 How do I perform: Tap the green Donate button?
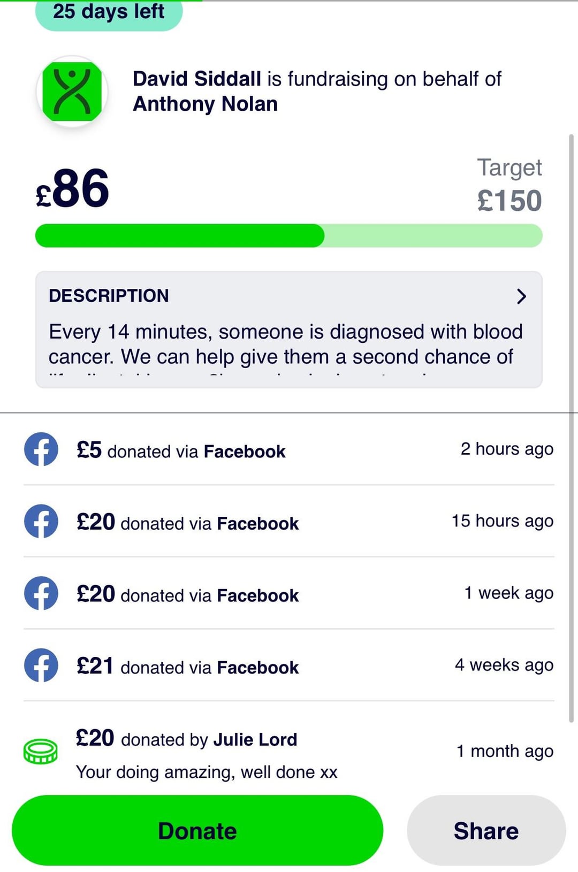[197, 830]
